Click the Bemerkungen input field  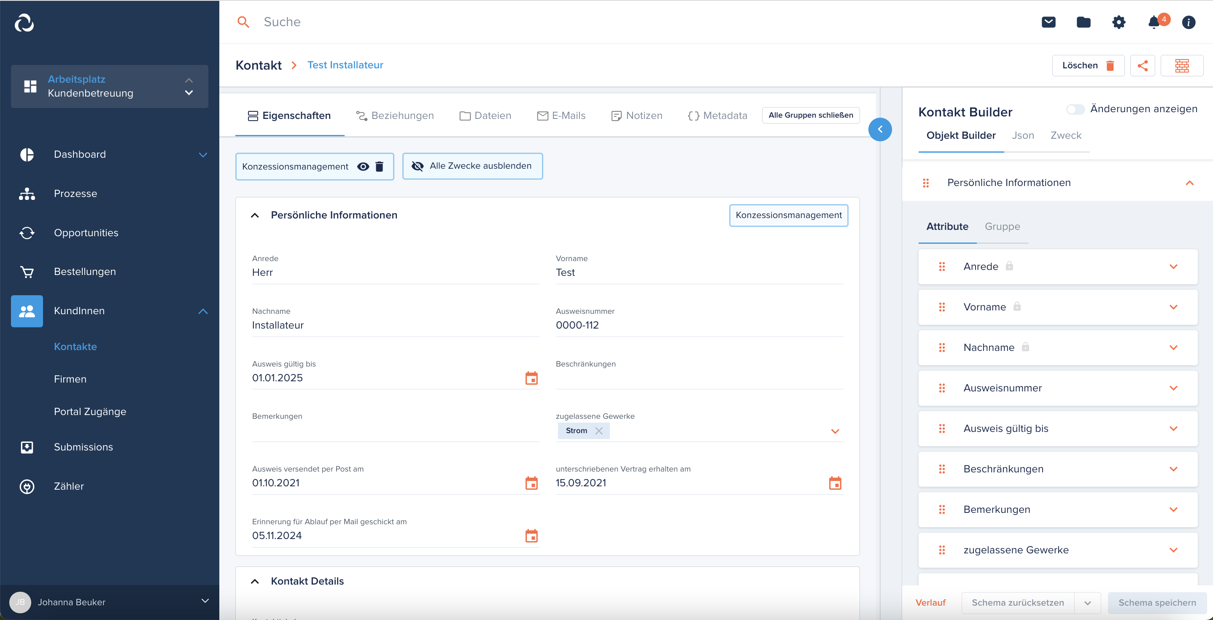(x=396, y=431)
